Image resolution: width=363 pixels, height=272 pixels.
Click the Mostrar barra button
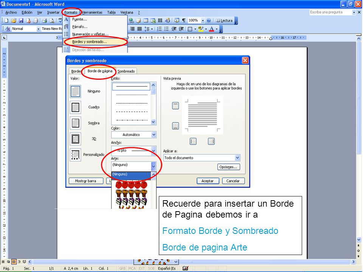pos(86,181)
